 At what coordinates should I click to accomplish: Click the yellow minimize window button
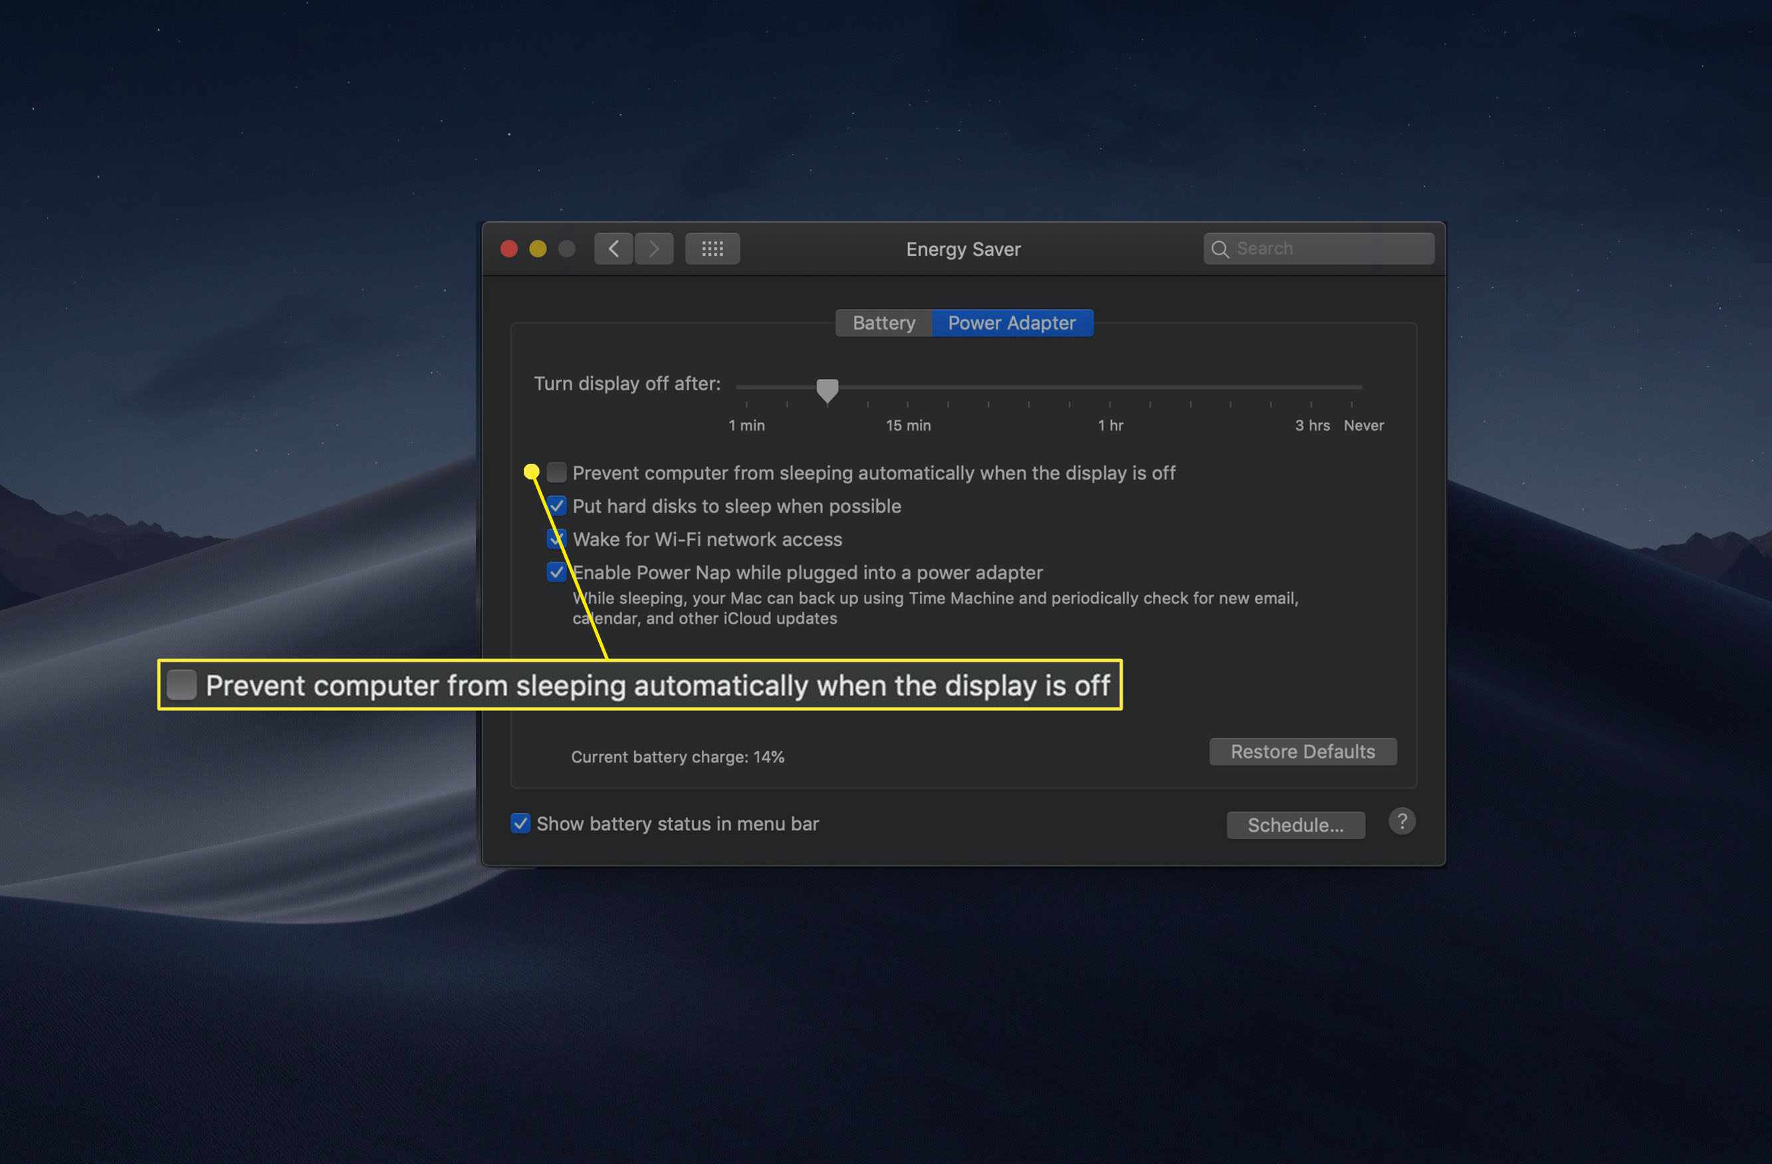(x=536, y=248)
